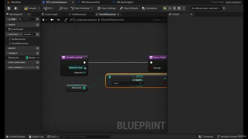Click CheckResources node execution output pin
Viewport: 248px width, 139px height.
click(x=84, y=63)
